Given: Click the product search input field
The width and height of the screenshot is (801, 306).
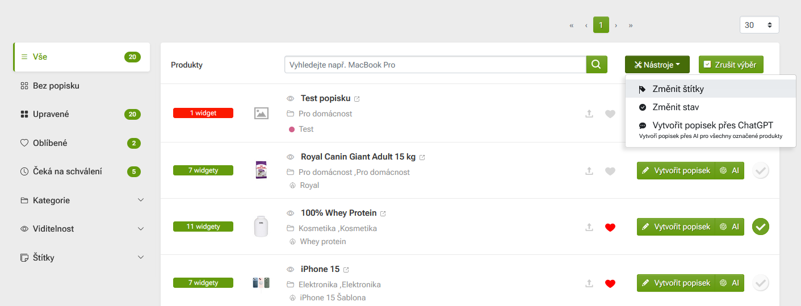Looking at the screenshot, I should pos(435,65).
